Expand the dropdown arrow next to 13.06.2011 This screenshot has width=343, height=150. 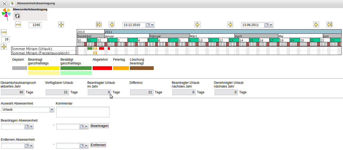(271, 25)
